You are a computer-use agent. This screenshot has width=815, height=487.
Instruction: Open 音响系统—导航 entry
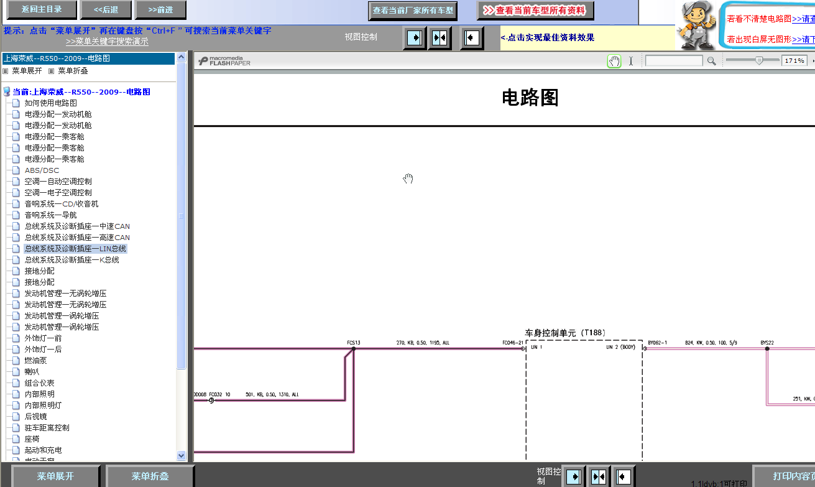(x=51, y=215)
